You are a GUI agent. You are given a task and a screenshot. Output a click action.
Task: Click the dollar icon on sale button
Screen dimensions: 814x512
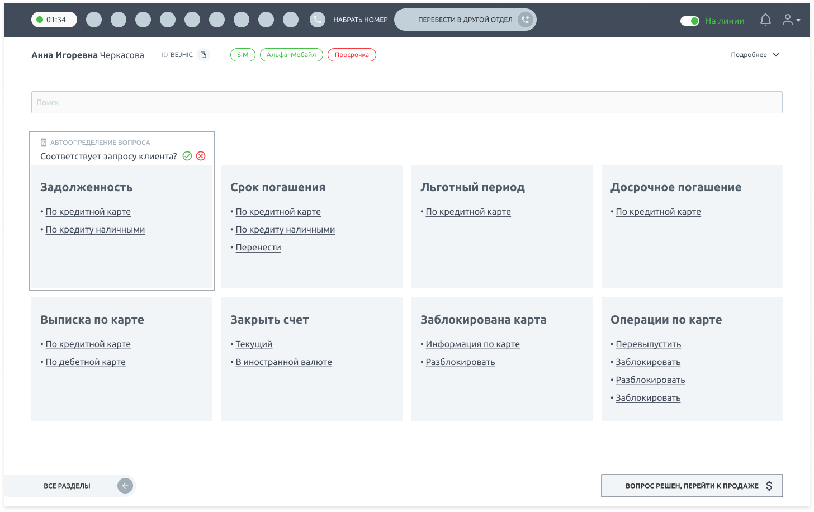point(769,486)
